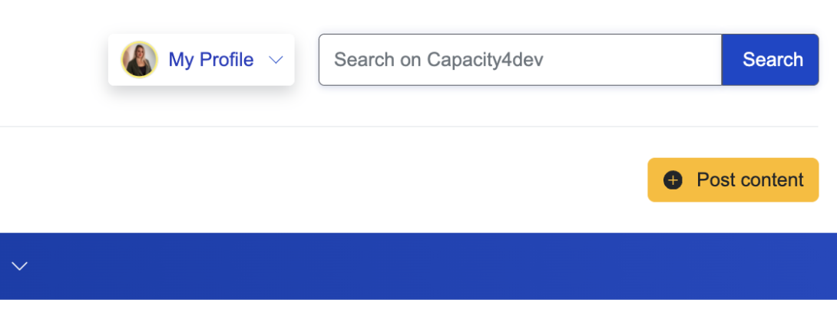Click the "Search" text on the blue button
The height and width of the screenshot is (329, 837).
click(772, 60)
